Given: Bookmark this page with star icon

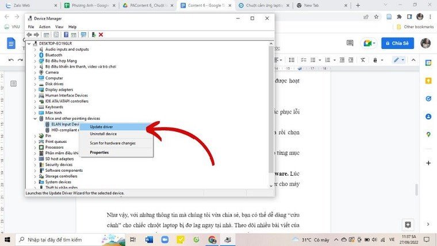Looking at the screenshot, I should coord(377,17).
